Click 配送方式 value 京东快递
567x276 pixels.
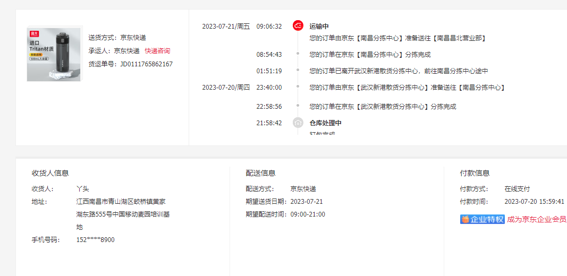[x=303, y=188]
